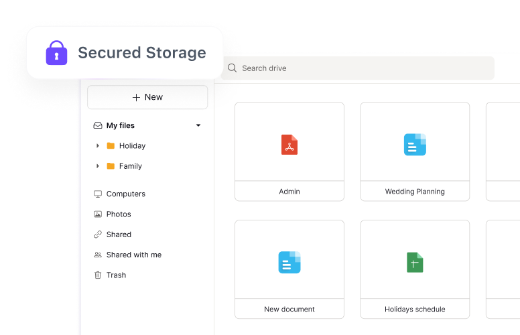Click the New button
Image resolution: width=520 pixels, height=335 pixels.
[x=147, y=97]
